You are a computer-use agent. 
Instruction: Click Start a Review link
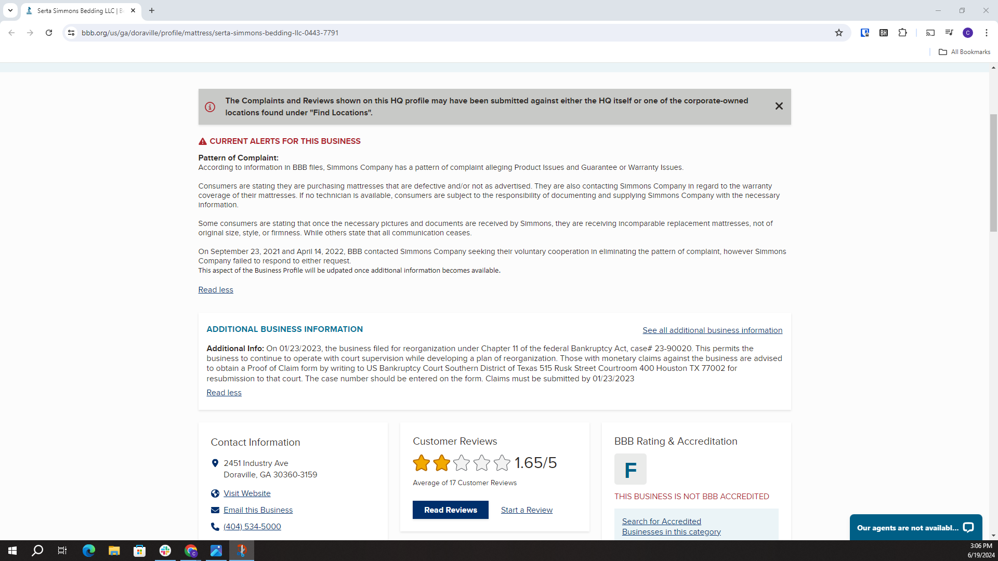[x=527, y=510]
